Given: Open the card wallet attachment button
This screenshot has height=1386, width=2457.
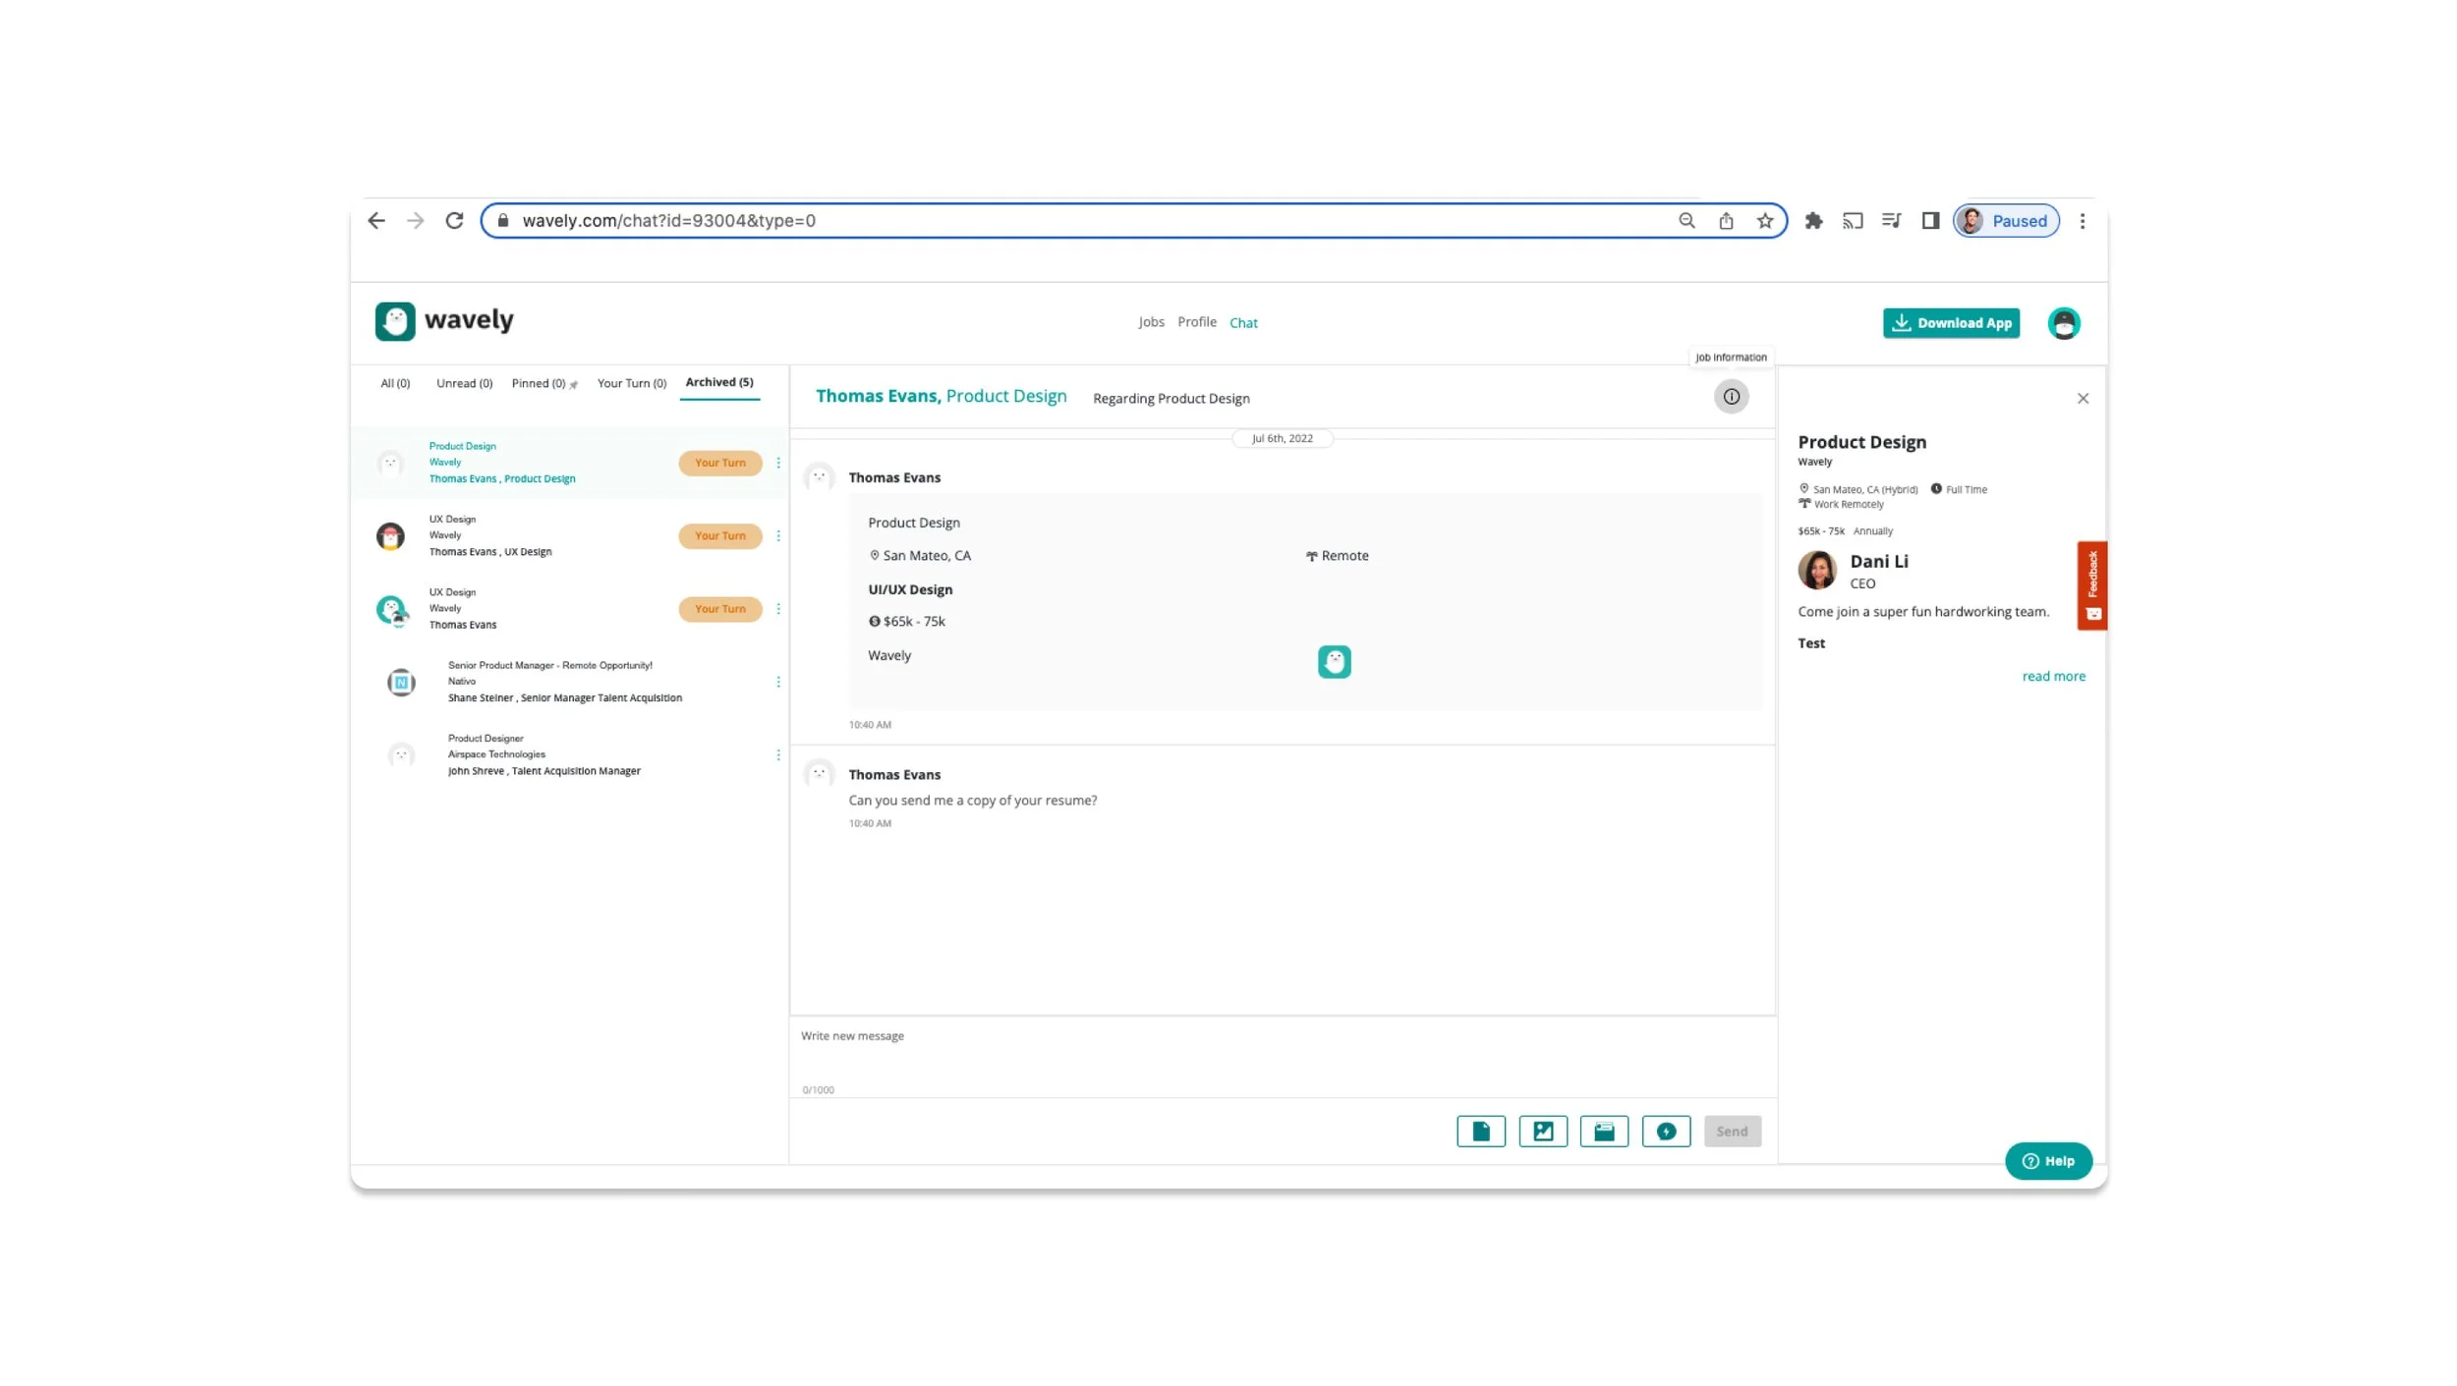Looking at the screenshot, I should [1604, 1132].
